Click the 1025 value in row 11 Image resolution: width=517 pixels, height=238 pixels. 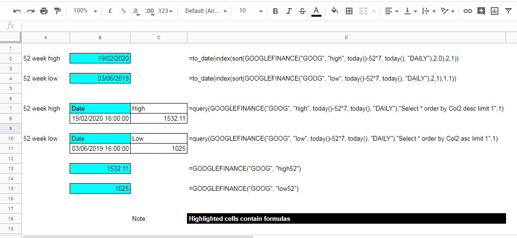point(159,148)
